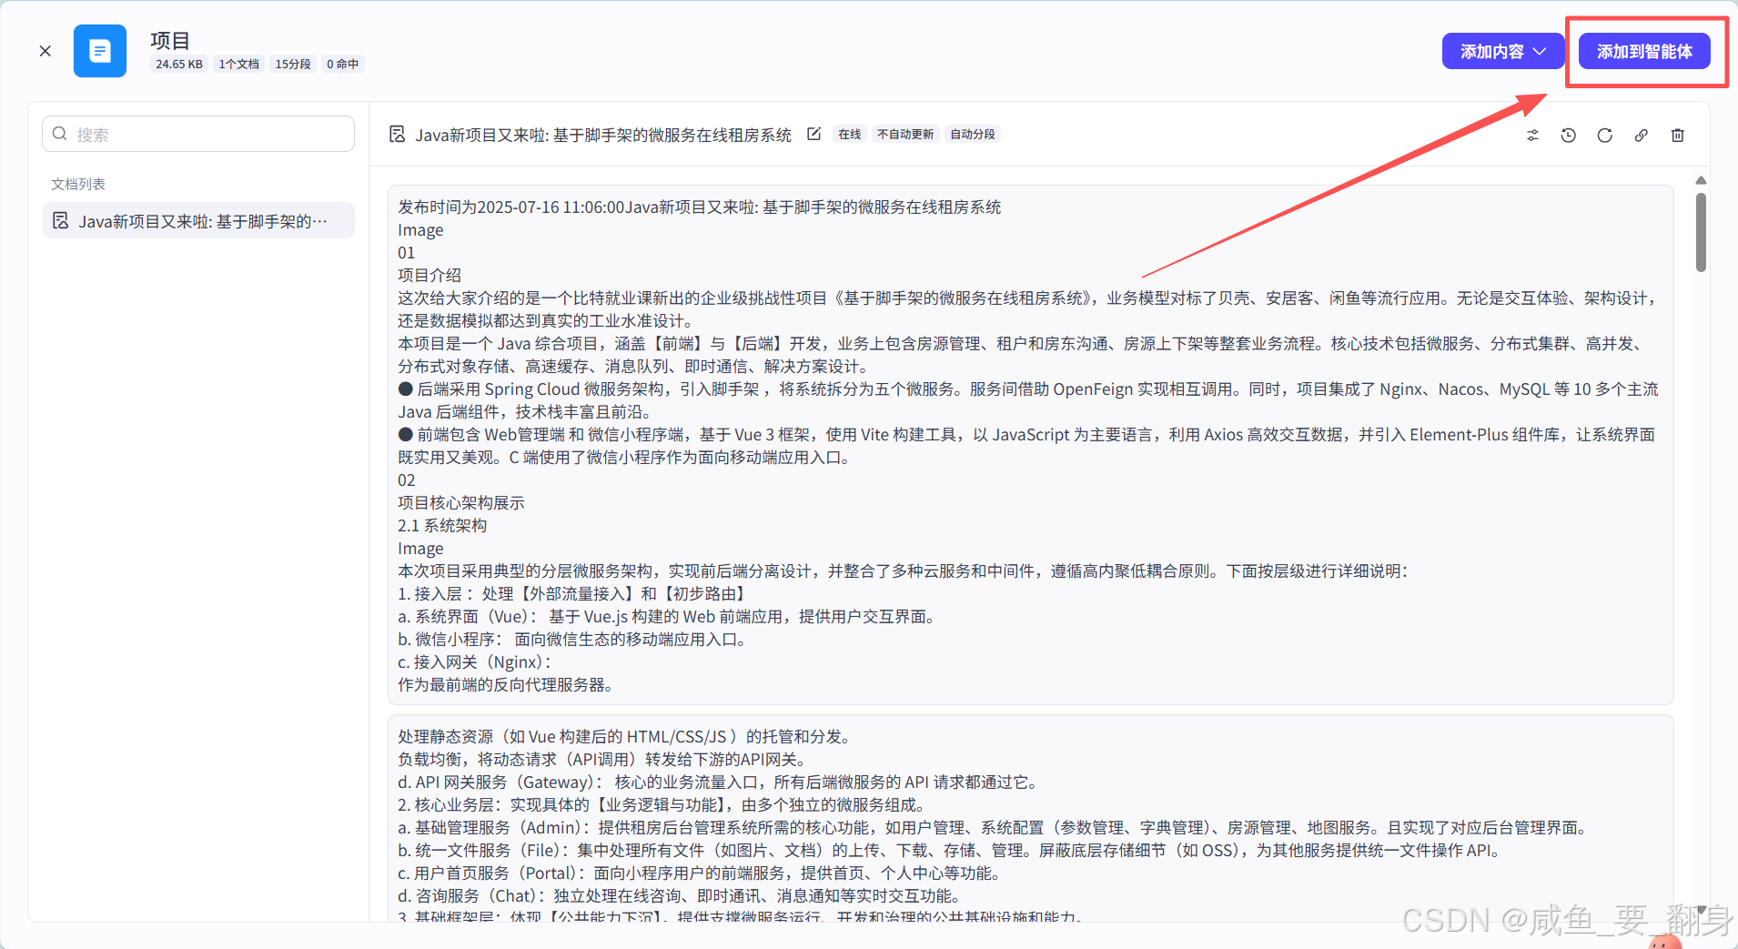Click the line b. 微信小程序
This screenshot has height=949, width=1738.
click(x=574, y=639)
